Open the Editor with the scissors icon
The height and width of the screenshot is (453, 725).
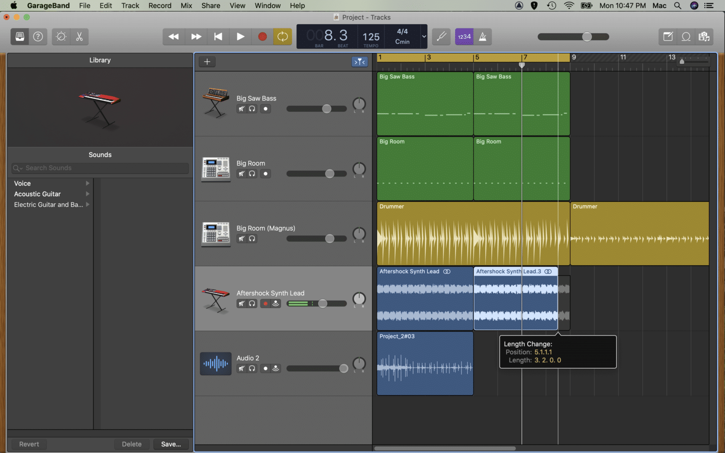[79, 36]
